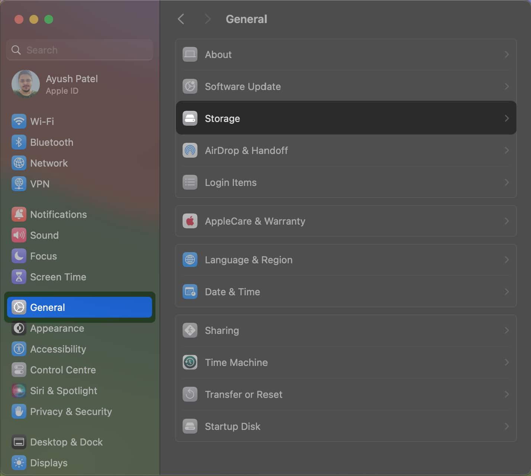Screen dimensions: 531x476
Task: Open the Network globe icon
Action: [x=19, y=163]
